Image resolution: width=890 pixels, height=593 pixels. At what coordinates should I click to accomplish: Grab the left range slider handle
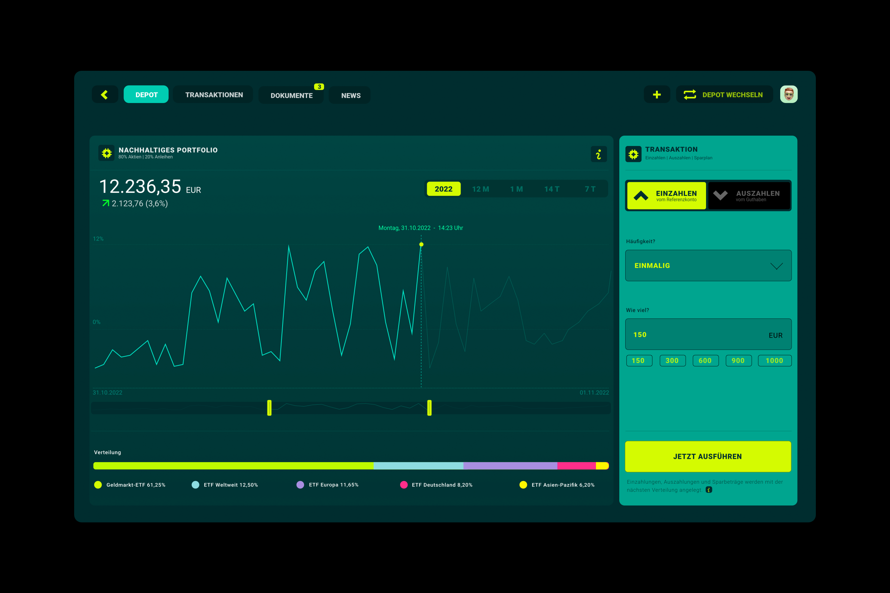pos(270,408)
